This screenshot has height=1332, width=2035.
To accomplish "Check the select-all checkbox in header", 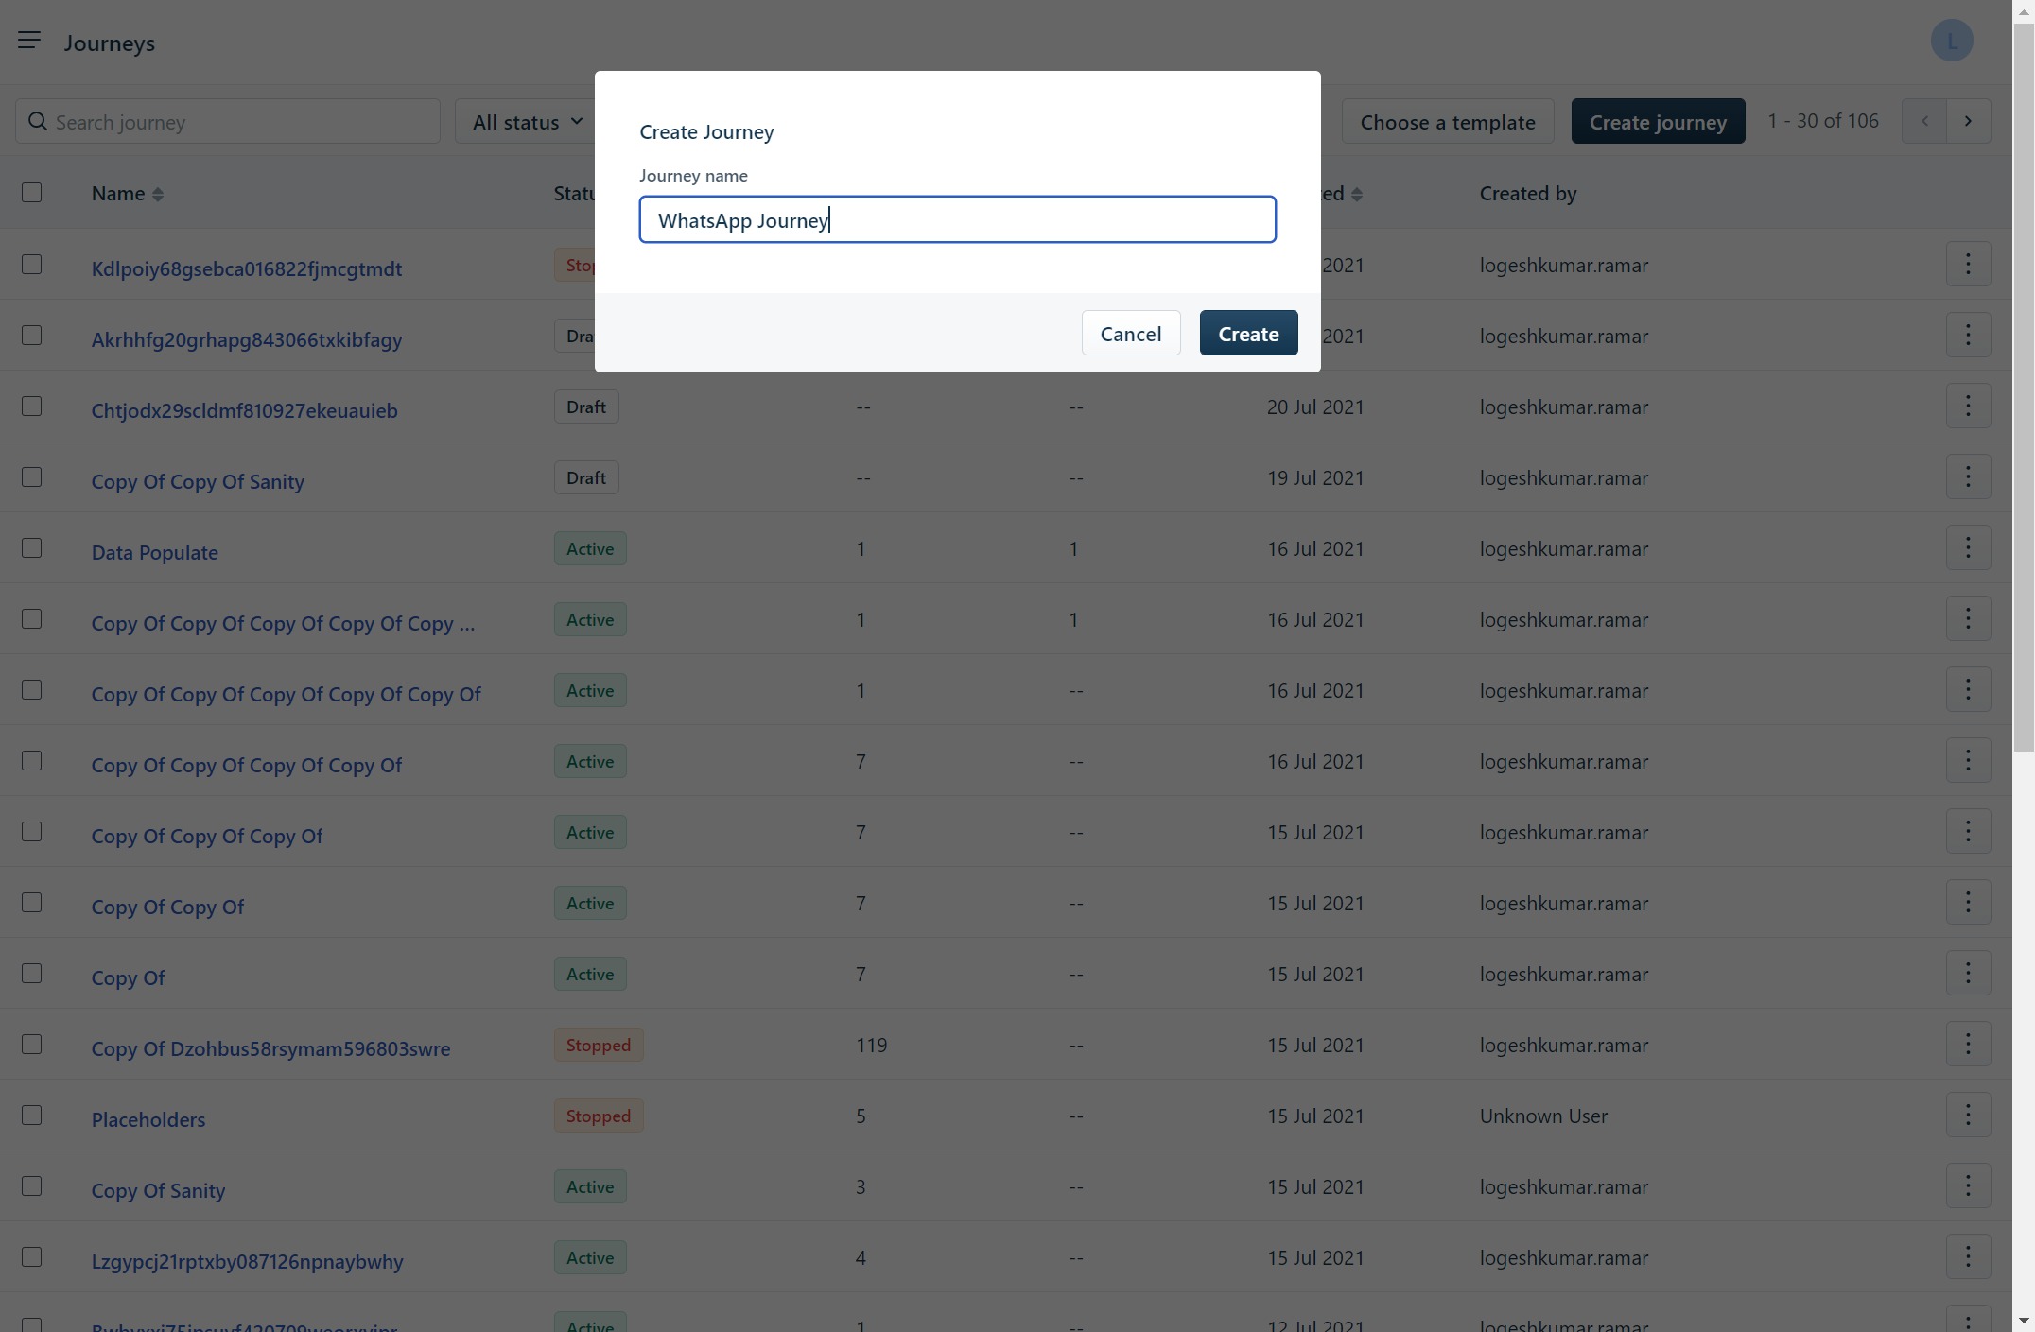I will pyautogui.click(x=32, y=193).
